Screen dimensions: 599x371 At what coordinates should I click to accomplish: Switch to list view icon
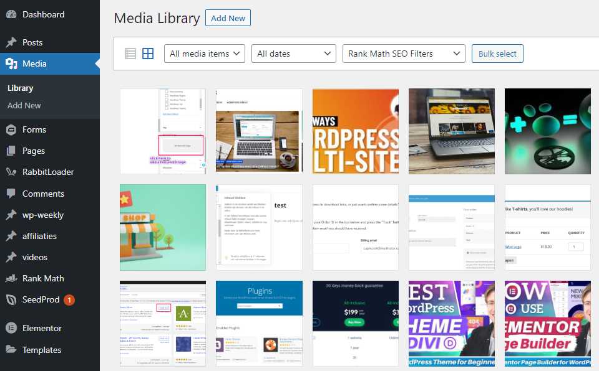(130, 54)
